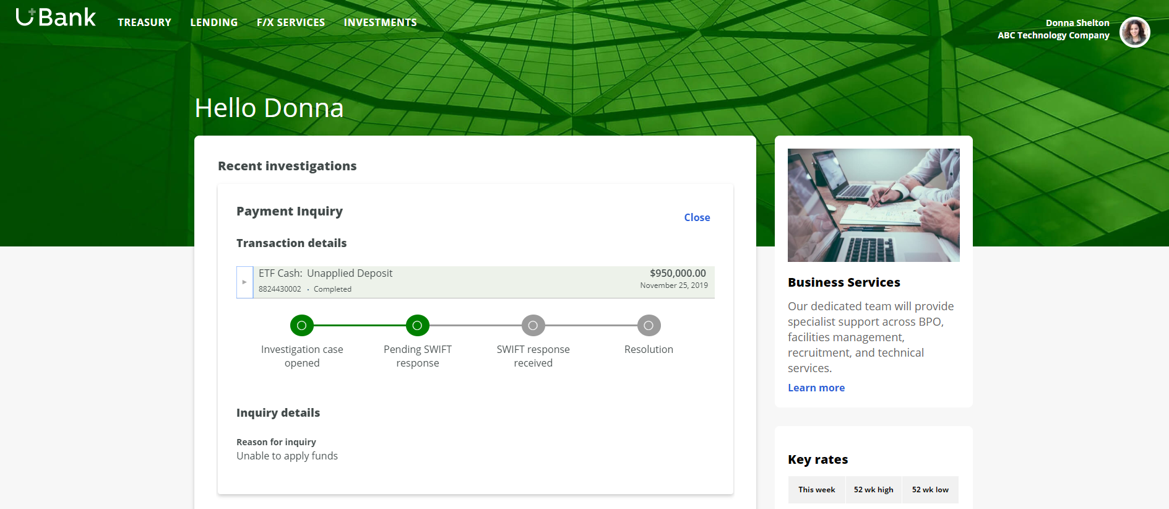This screenshot has height=509, width=1169.
Task: Click the SWIFT response received step circle
Action: pyautogui.click(x=533, y=325)
